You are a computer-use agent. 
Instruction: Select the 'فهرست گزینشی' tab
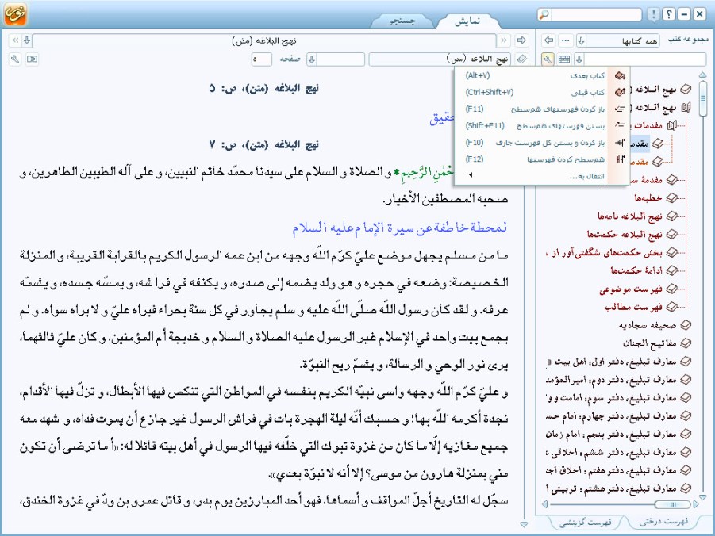tap(585, 522)
